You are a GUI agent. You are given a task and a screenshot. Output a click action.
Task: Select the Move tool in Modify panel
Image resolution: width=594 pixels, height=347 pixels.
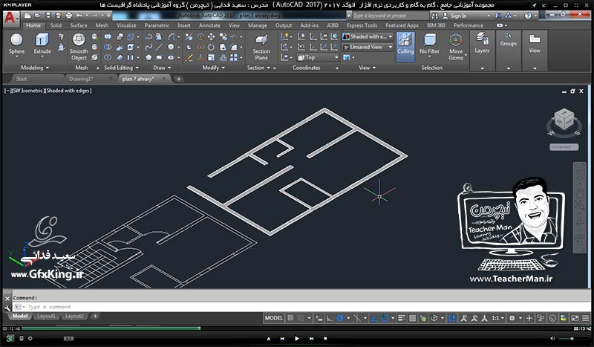pos(212,37)
